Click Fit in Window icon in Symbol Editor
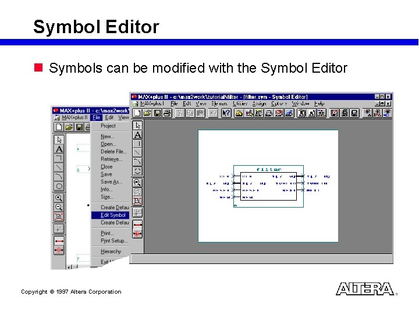The height and width of the screenshot is (314, 419). tap(137, 201)
